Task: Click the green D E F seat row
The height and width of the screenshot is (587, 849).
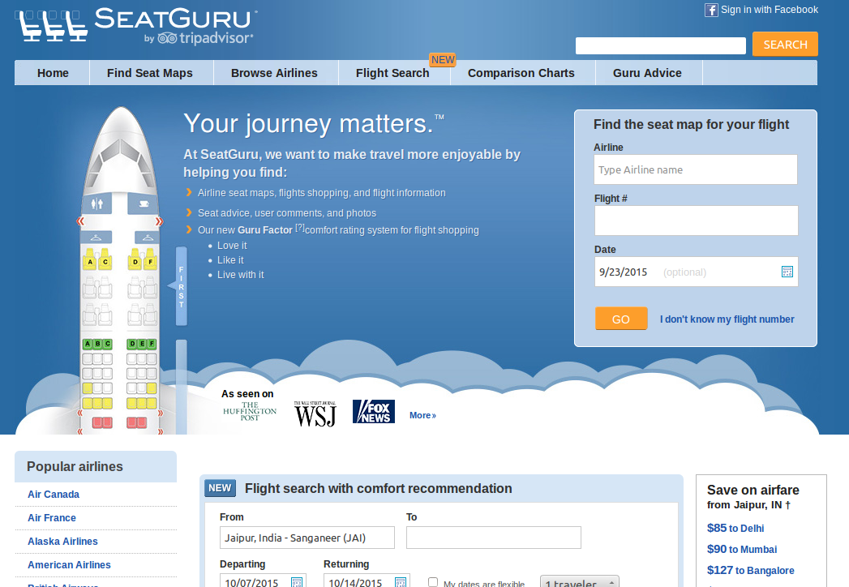Action: (142, 344)
